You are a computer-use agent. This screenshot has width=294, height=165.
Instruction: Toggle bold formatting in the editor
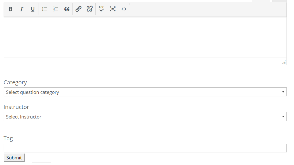(11, 9)
